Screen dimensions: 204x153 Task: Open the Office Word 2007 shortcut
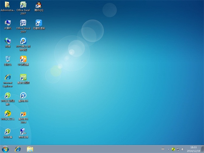click(23, 23)
